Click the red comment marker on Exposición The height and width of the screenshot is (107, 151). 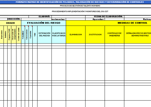(x=32, y=26)
